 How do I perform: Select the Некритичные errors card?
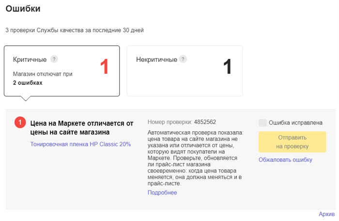[185, 71]
